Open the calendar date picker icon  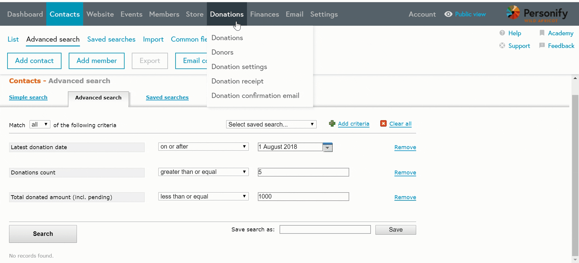point(327,147)
